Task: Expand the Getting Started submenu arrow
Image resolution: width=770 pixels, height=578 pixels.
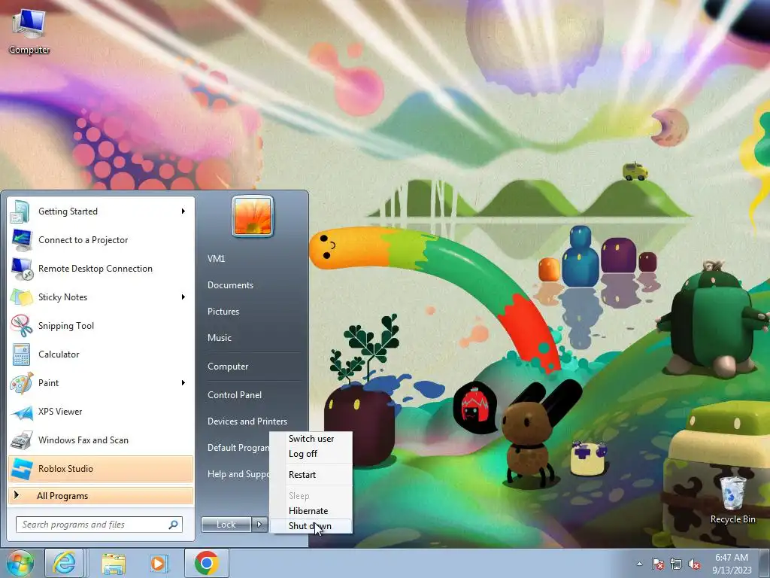Action: click(183, 211)
